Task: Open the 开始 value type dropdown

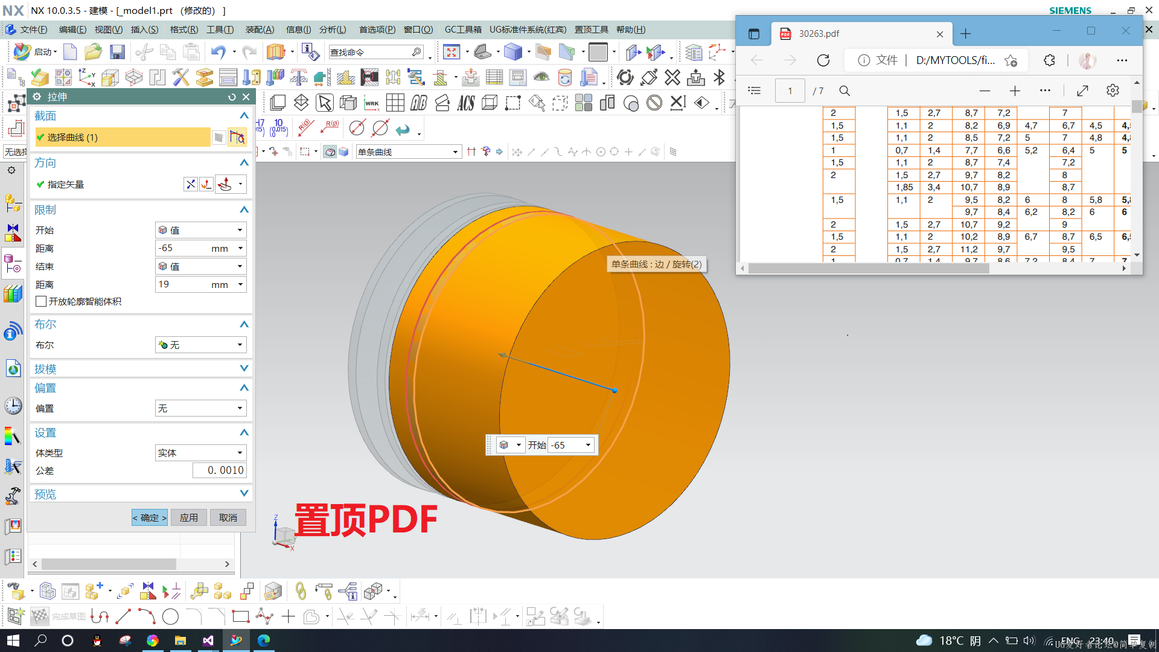Action: coord(201,230)
